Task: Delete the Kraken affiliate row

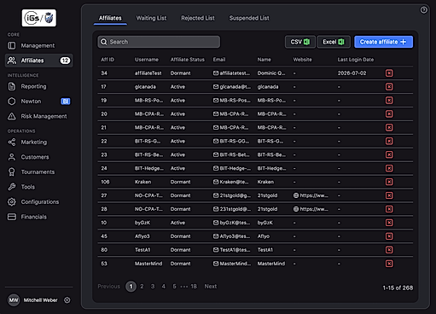Action: click(x=389, y=182)
